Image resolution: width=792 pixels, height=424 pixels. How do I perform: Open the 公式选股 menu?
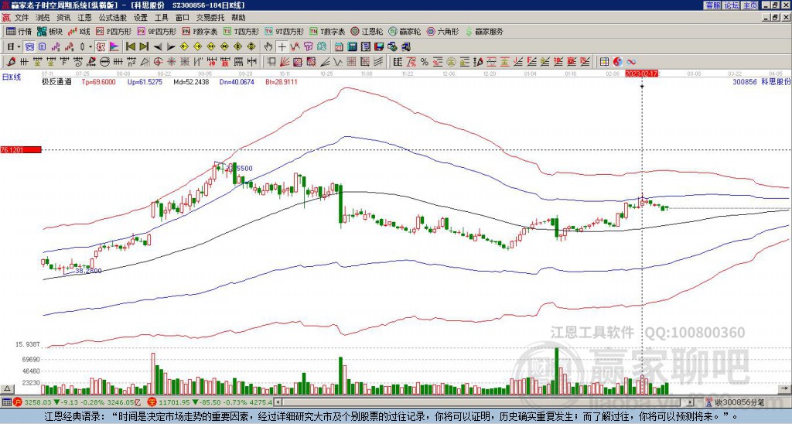pos(112,17)
